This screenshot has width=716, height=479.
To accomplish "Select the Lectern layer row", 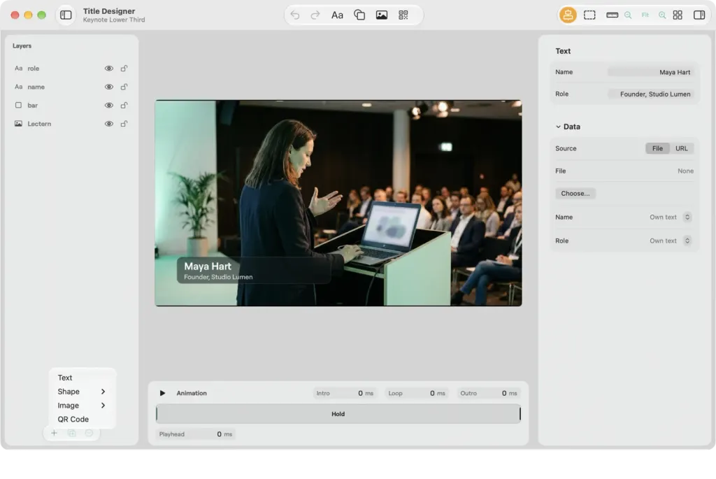I will point(71,124).
